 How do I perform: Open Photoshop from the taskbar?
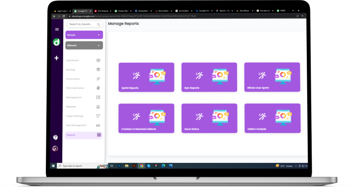[x=119, y=166]
